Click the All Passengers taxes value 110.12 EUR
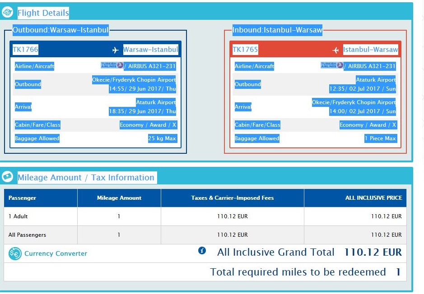424x294 pixels. tap(233, 235)
